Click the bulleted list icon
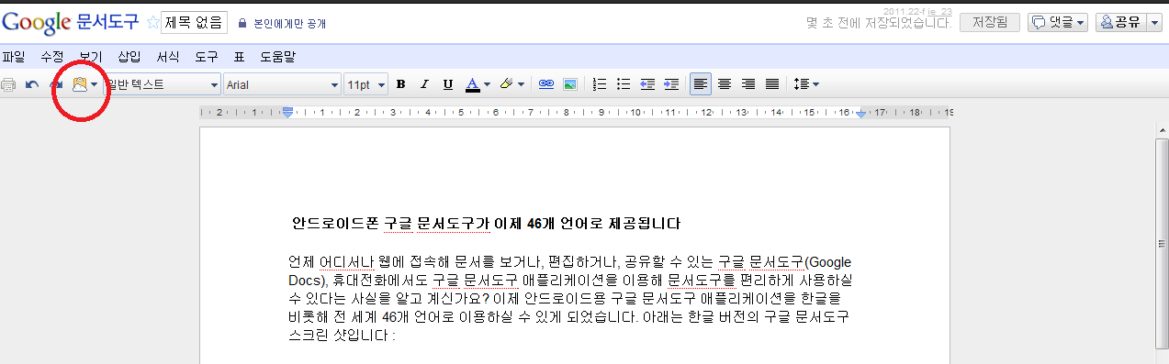The image size is (1169, 364). (624, 84)
